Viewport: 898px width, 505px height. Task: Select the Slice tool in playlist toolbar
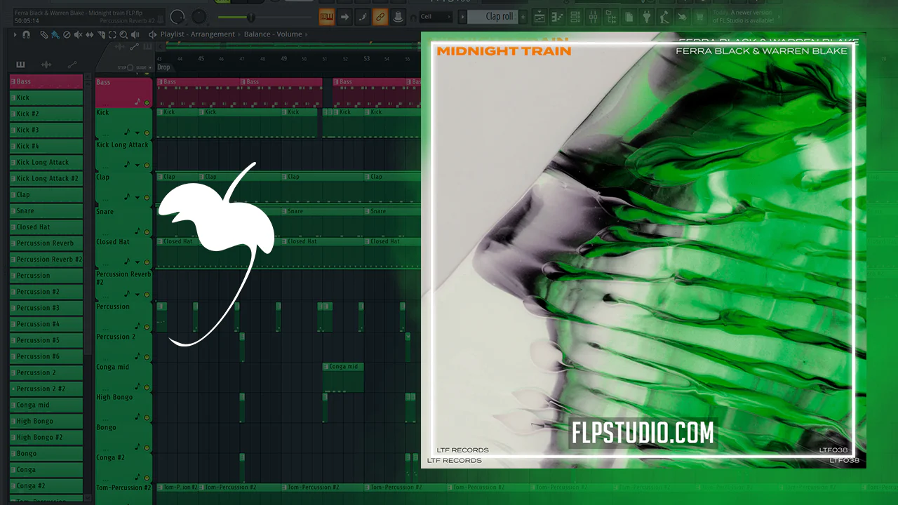[100, 34]
